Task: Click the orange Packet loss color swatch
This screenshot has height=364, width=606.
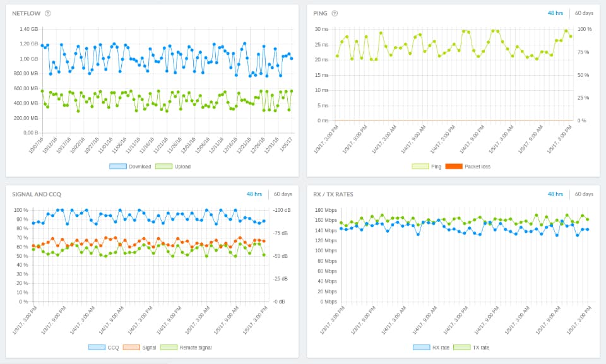Action: tap(453, 167)
